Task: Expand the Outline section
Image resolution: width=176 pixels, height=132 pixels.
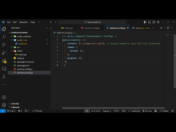Action: tap(15, 104)
